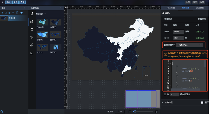Switch to the 样式设置 tab
The image size is (209, 114).
point(171,8)
